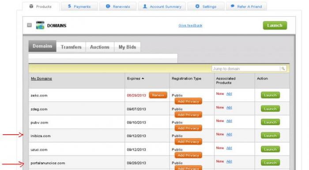This screenshot has height=170, width=309.
Task: Add Privacy to zekc.com
Action: tap(188, 102)
